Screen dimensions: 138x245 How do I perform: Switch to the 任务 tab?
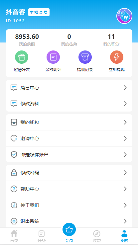(x=42, y=236)
